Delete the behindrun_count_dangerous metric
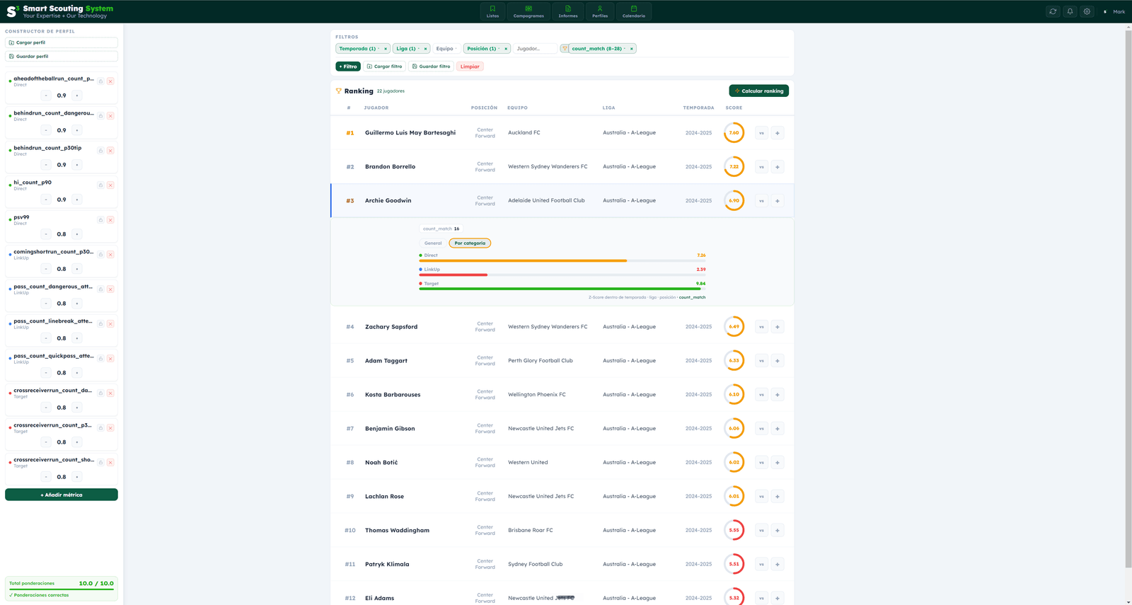 coord(110,116)
